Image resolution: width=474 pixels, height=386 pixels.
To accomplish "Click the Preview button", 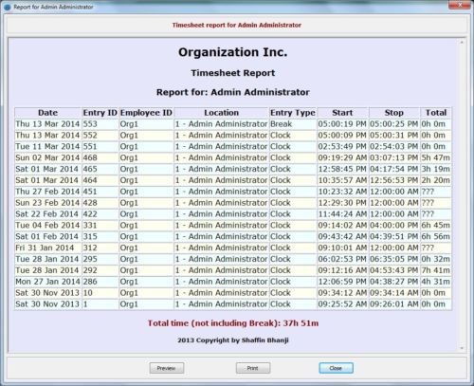I will pos(167,368).
